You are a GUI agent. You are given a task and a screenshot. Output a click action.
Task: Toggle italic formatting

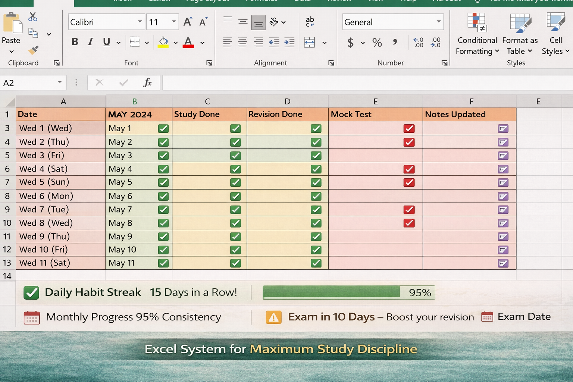click(91, 42)
